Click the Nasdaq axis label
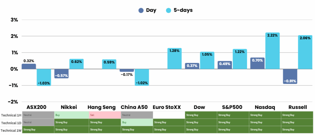The width and height of the screenshot is (315, 135). tap(265, 107)
